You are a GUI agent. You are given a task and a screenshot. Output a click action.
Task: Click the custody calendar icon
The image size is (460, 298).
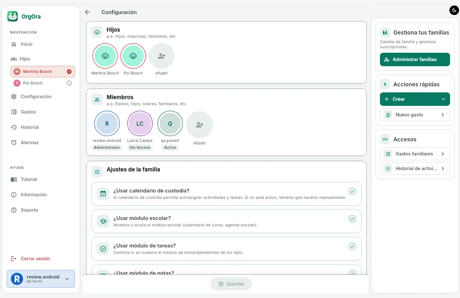[x=103, y=193]
